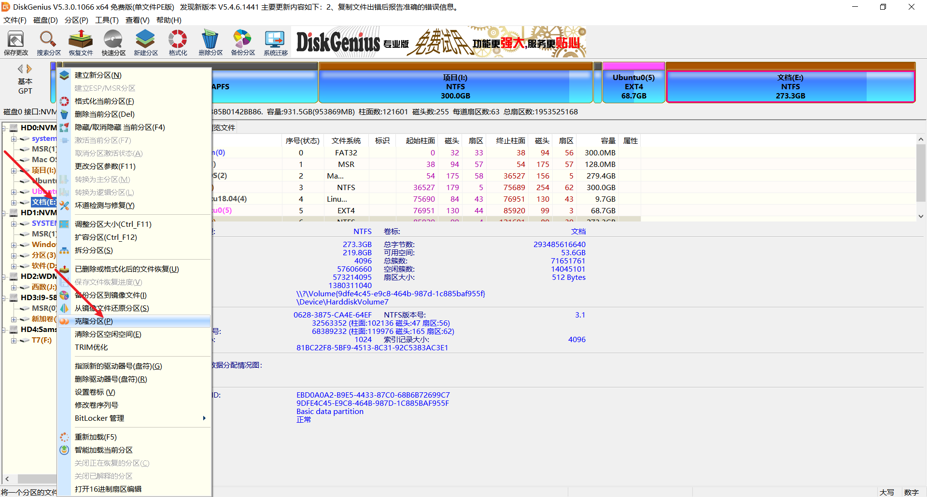Click the icon beside 调整分区大小
The height and width of the screenshot is (497, 927).
pos(64,224)
